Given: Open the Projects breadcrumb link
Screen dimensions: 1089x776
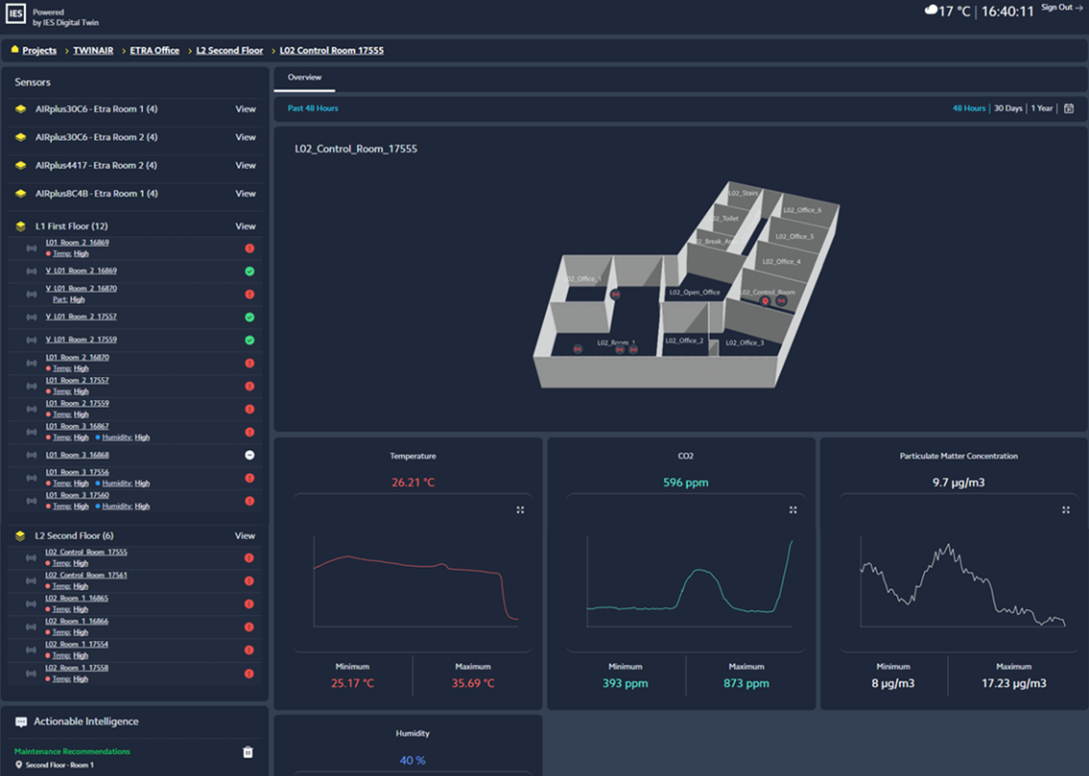Looking at the screenshot, I should (40, 51).
